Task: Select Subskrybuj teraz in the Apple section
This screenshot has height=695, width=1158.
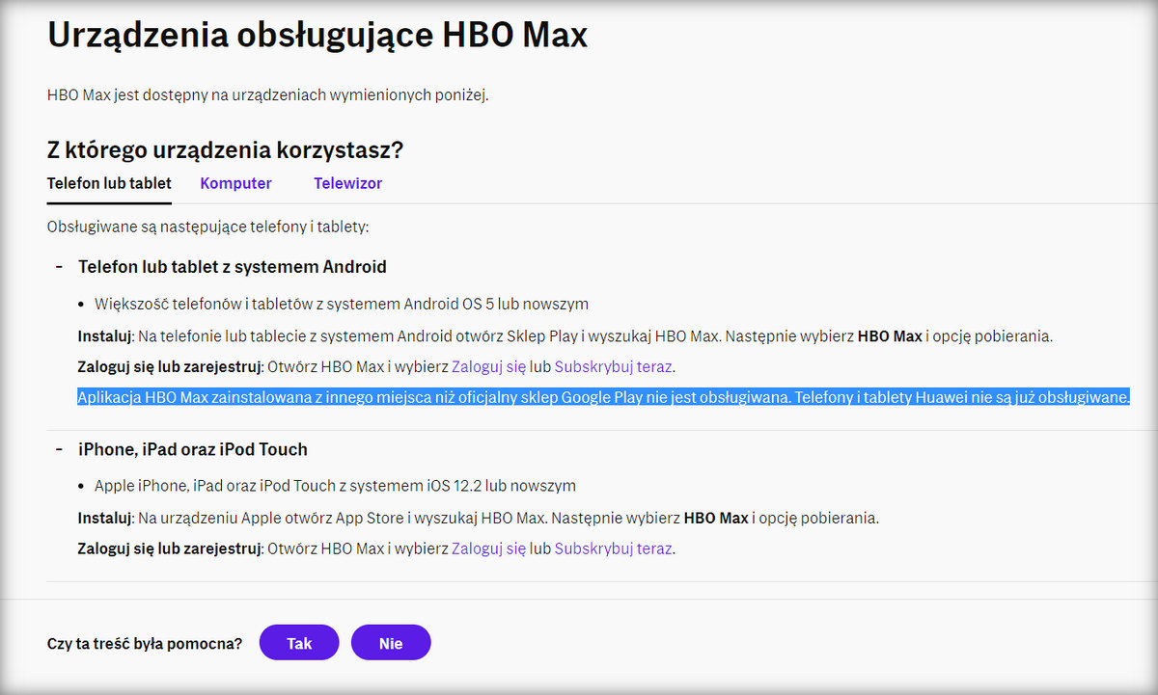Action: click(x=609, y=547)
